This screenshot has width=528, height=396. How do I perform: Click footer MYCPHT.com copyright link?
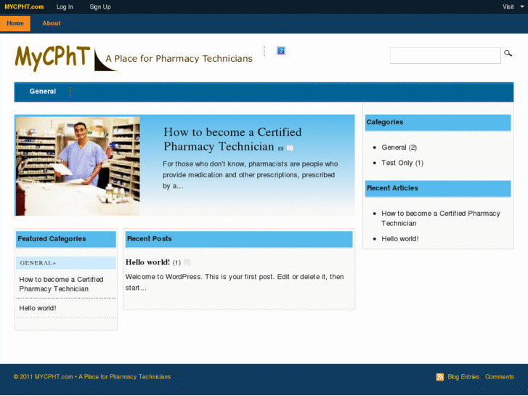point(54,377)
